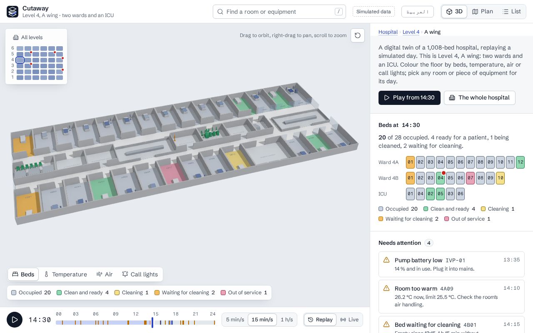Image resolution: width=533 pixels, height=333 pixels.
Task: Select bed 12 in Ward 4A row
Action: [x=521, y=162]
